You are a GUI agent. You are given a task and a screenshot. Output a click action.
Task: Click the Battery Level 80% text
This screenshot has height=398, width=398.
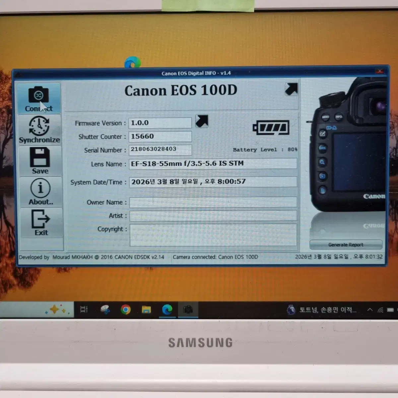[265, 150]
